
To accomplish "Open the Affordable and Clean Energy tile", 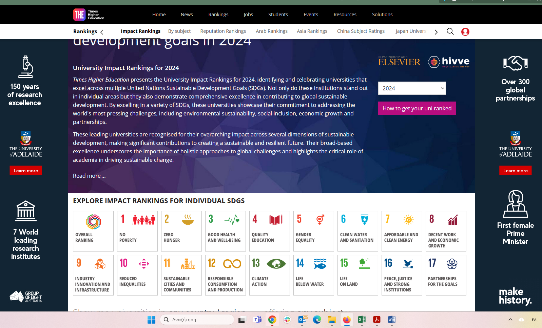I will tap(402, 231).
